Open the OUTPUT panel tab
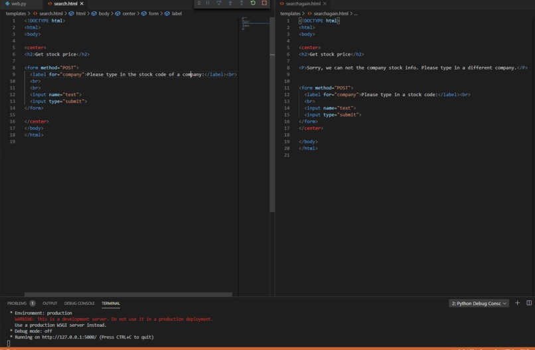The height and width of the screenshot is (350, 535). pos(50,304)
